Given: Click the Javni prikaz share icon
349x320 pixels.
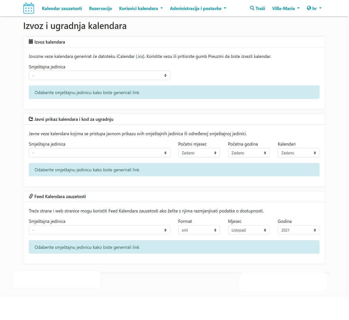Looking at the screenshot, I should [31, 119].
